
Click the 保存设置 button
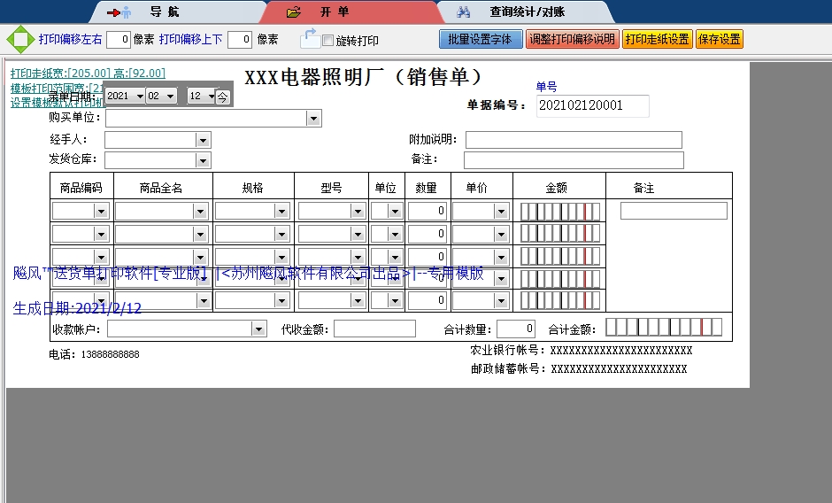coord(720,40)
